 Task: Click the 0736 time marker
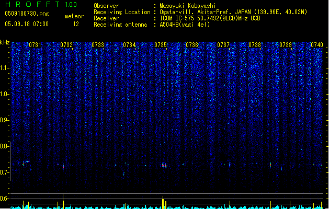[x=192, y=45]
